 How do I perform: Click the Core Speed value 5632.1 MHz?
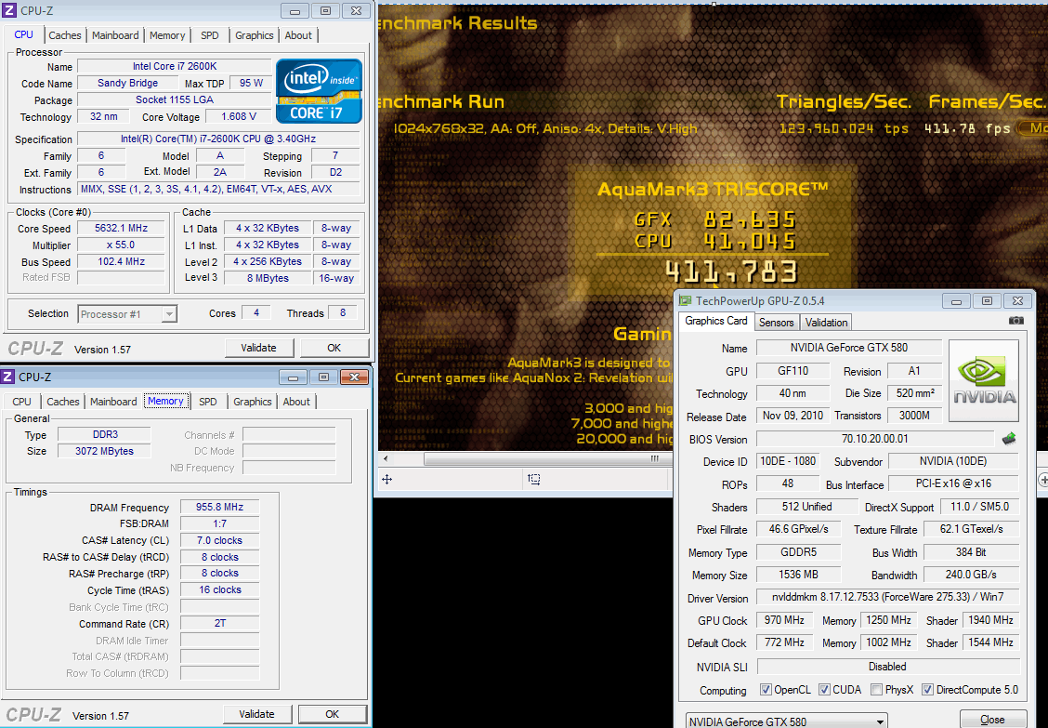(121, 228)
